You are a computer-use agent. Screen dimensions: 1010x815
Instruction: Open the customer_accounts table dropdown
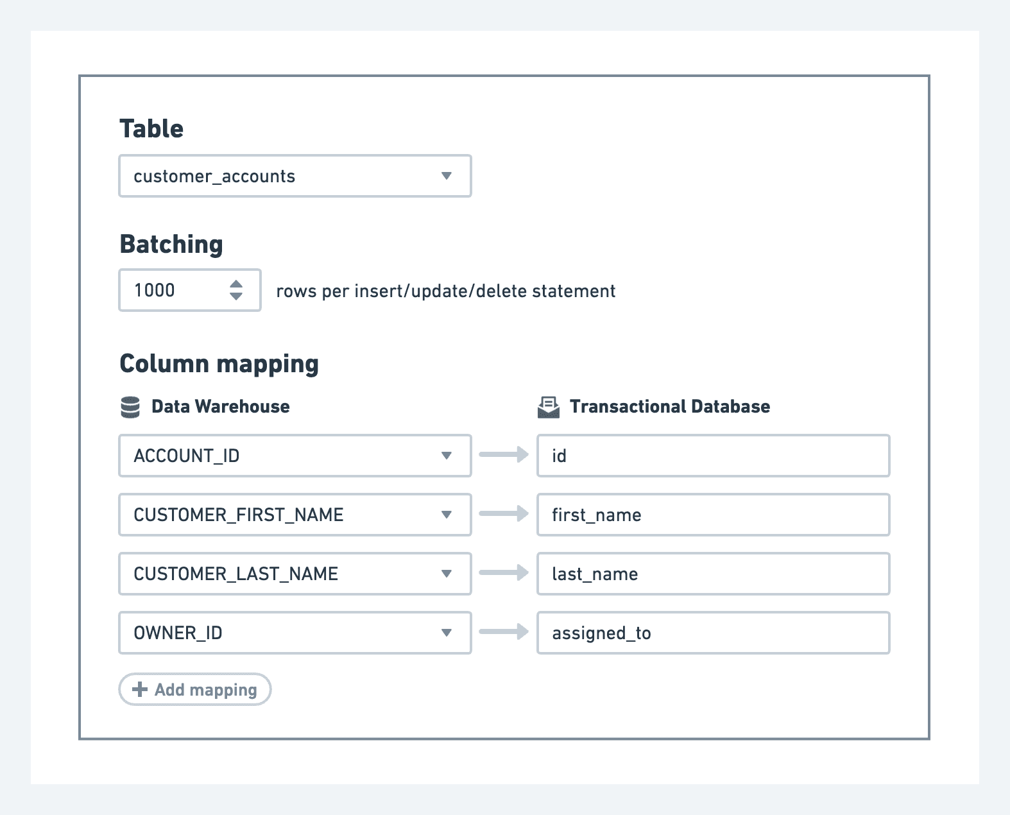click(295, 176)
